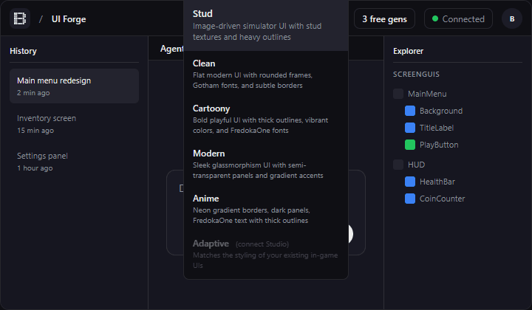Click the HUD ScreenGui icon
532x310 pixels.
click(x=398, y=165)
